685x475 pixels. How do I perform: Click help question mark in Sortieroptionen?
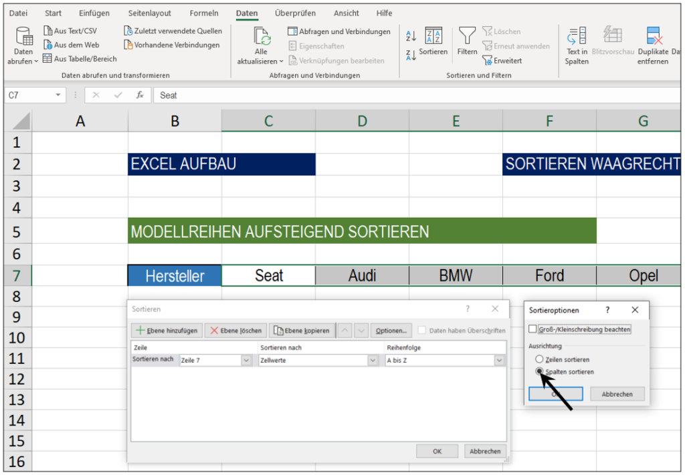pos(607,310)
